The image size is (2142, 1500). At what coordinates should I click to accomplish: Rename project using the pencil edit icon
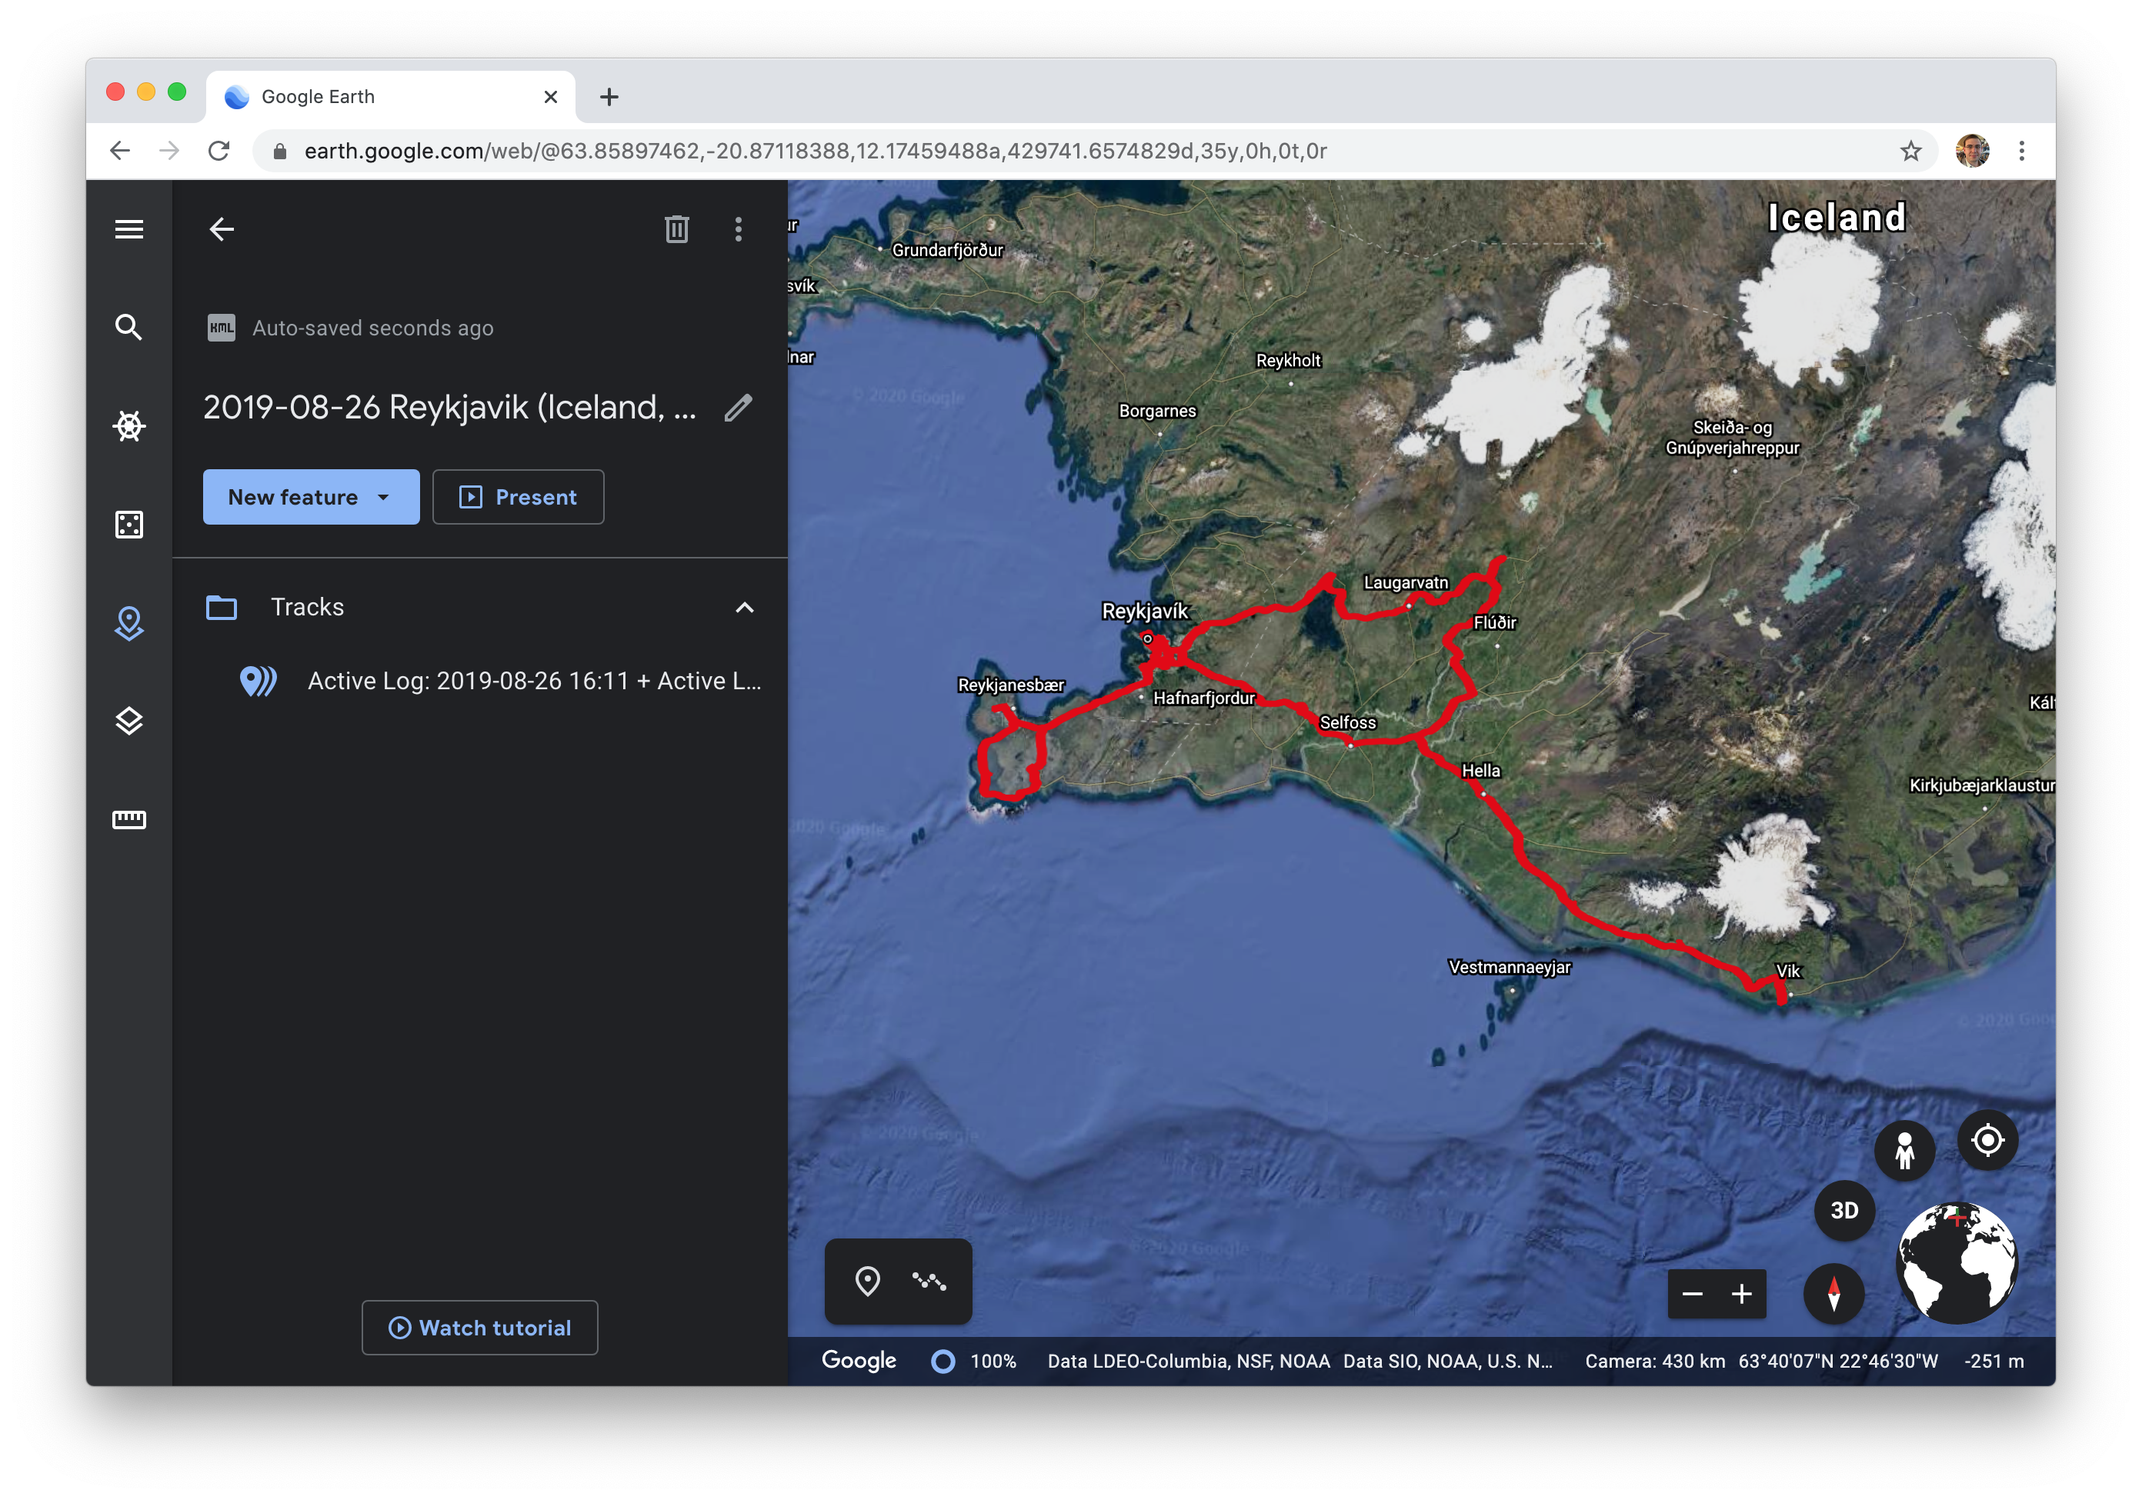[739, 408]
